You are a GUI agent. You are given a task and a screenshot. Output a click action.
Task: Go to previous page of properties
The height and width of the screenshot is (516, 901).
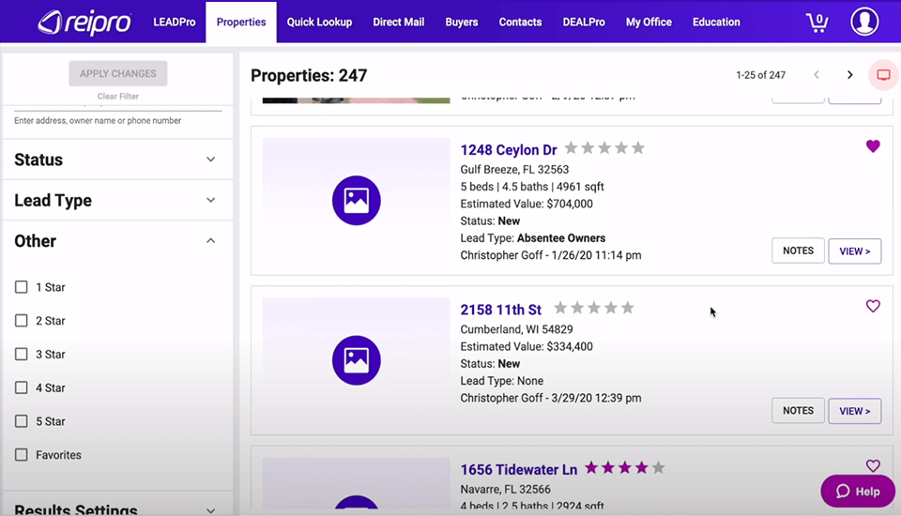[817, 75]
